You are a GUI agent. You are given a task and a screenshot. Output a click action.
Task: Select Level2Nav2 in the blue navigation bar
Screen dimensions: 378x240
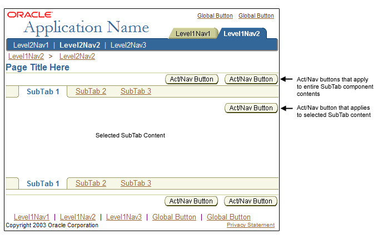click(x=80, y=45)
